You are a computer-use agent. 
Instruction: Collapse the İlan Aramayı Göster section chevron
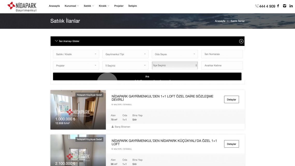[56, 41]
